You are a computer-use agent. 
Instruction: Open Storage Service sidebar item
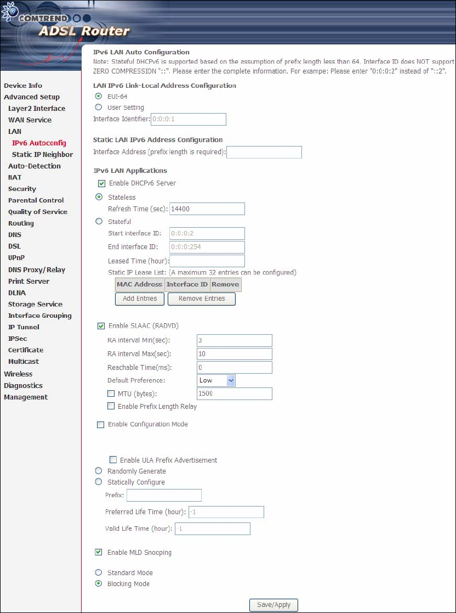coord(35,304)
